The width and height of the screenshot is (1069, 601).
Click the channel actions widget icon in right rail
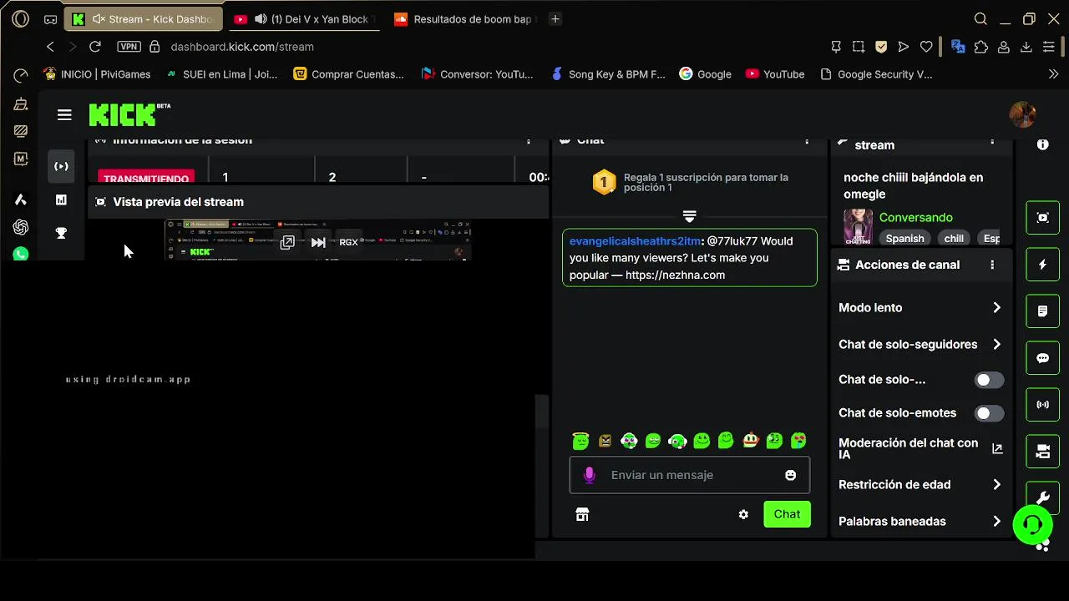[x=1042, y=452]
